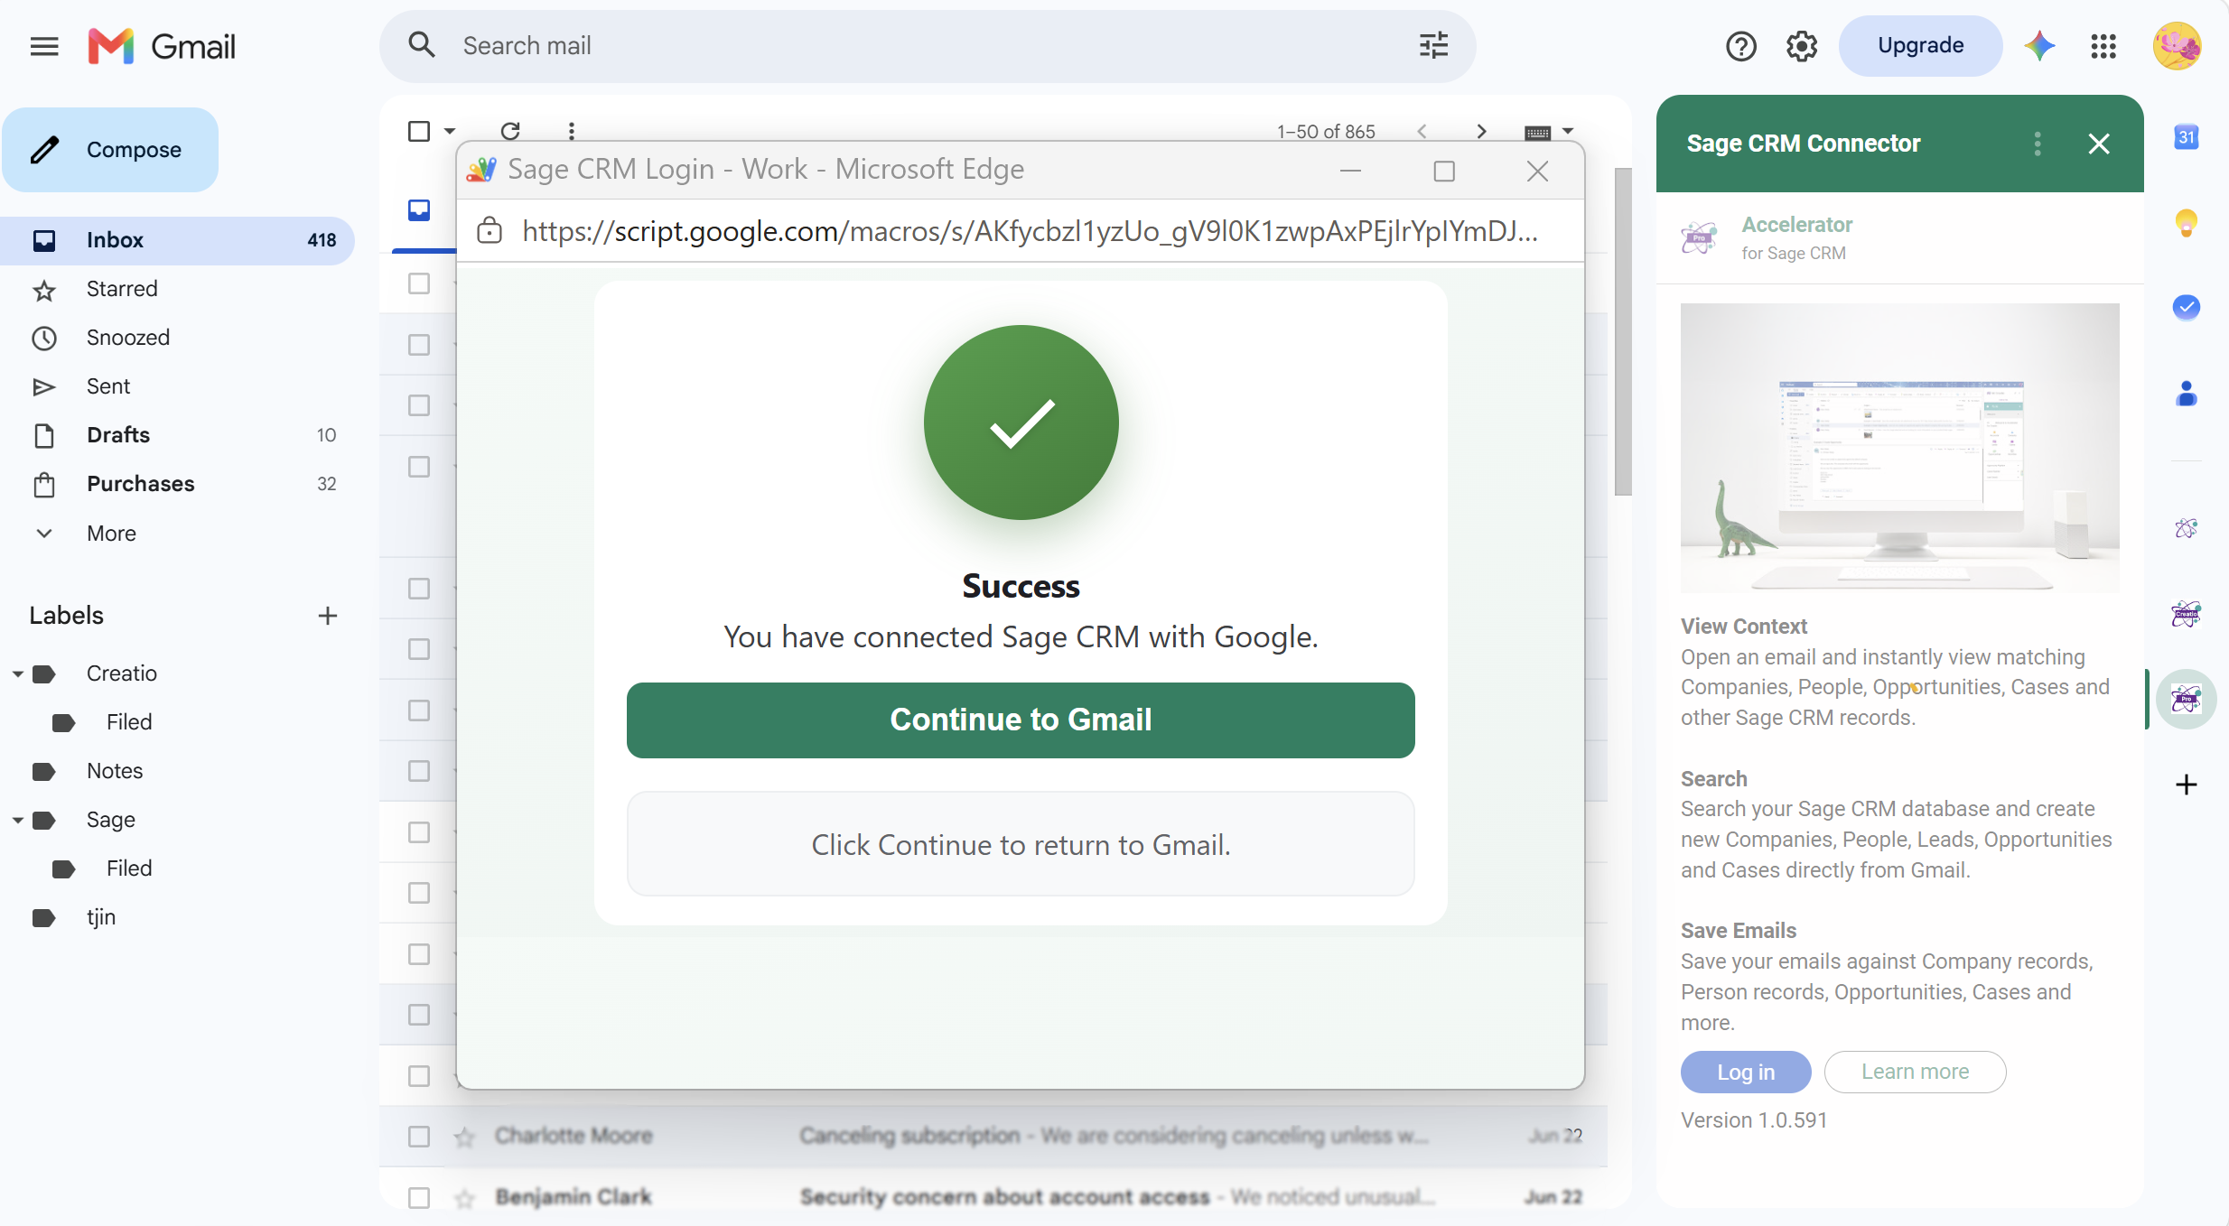Tick the select-all emails checkbox
The height and width of the screenshot is (1226, 2229).
point(419,132)
